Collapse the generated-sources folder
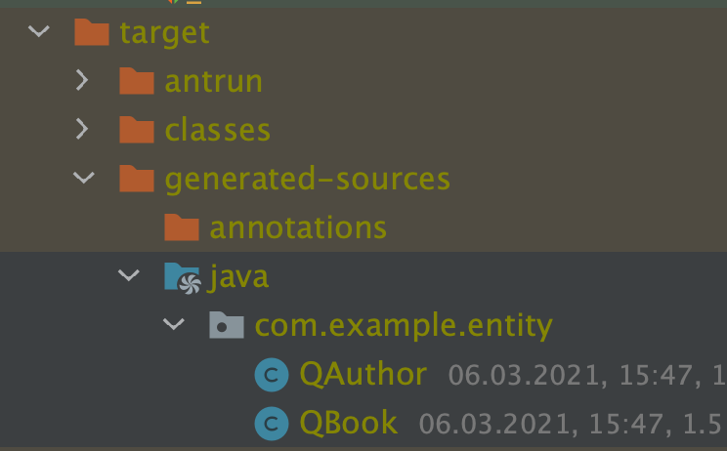The width and height of the screenshot is (727, 451). 84,179
